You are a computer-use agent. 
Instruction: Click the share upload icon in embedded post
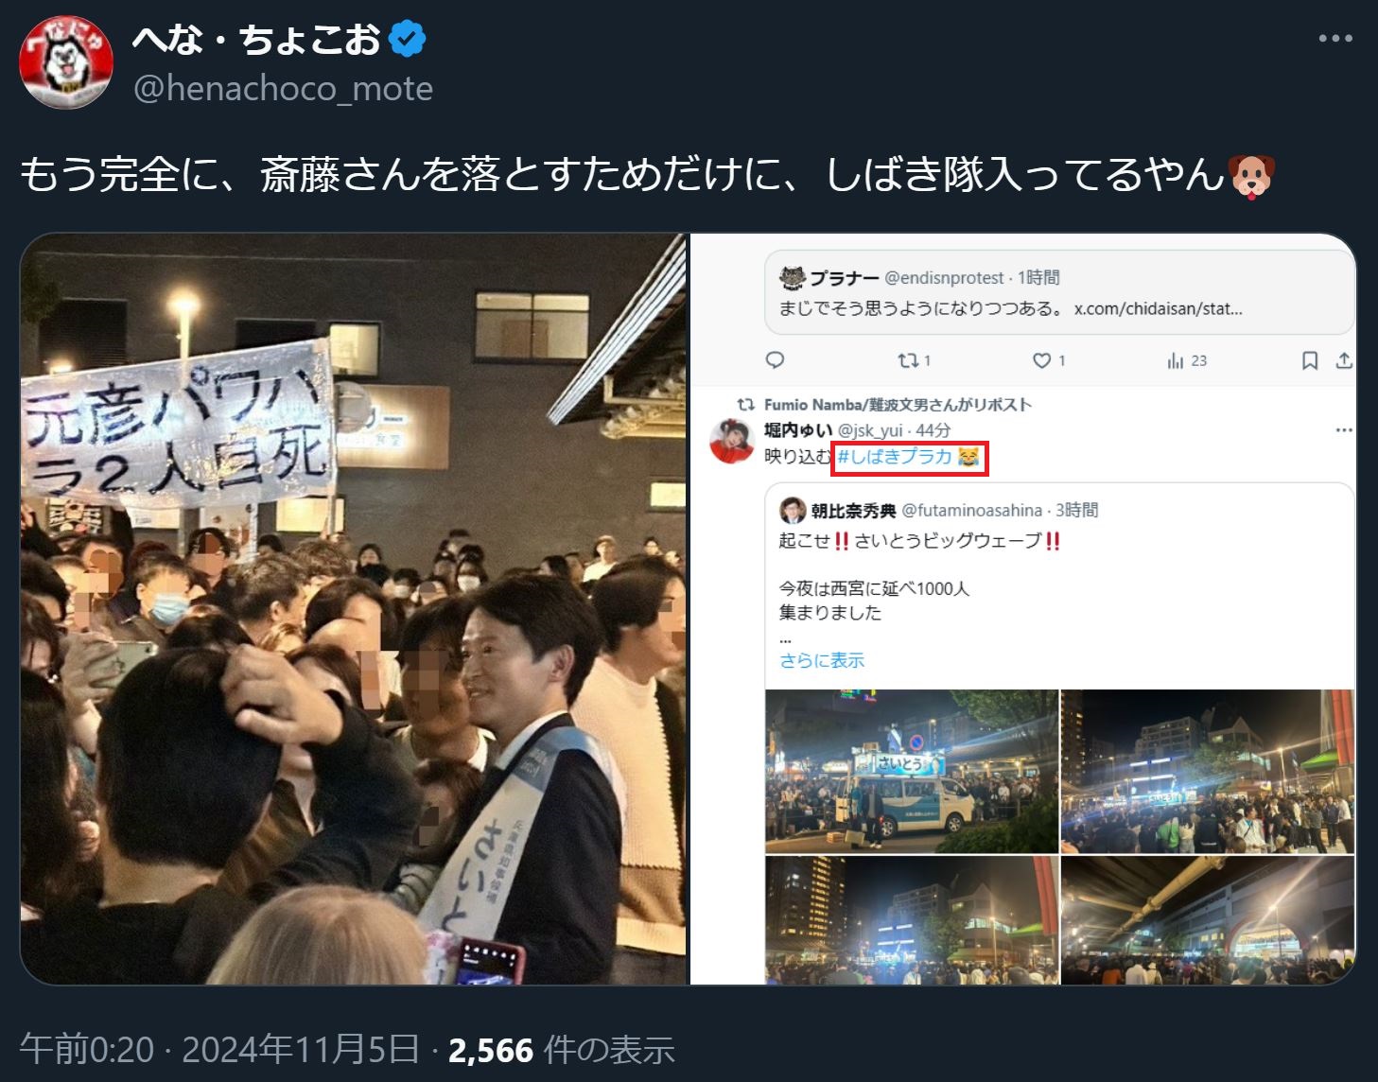click(1343, 360)
